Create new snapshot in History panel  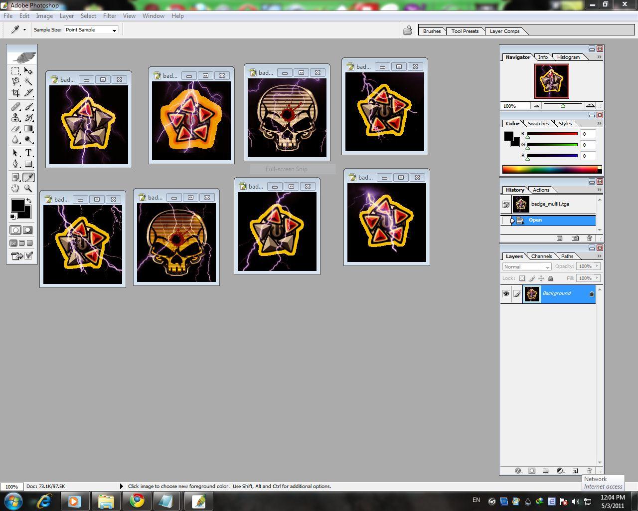point(575,238)
